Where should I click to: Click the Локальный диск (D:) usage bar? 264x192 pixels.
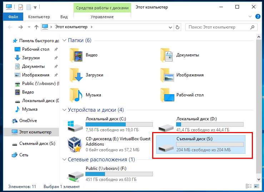coord(210,125)
